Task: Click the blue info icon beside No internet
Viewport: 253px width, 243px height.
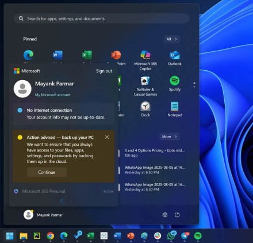Action: (x=20, y=110)
